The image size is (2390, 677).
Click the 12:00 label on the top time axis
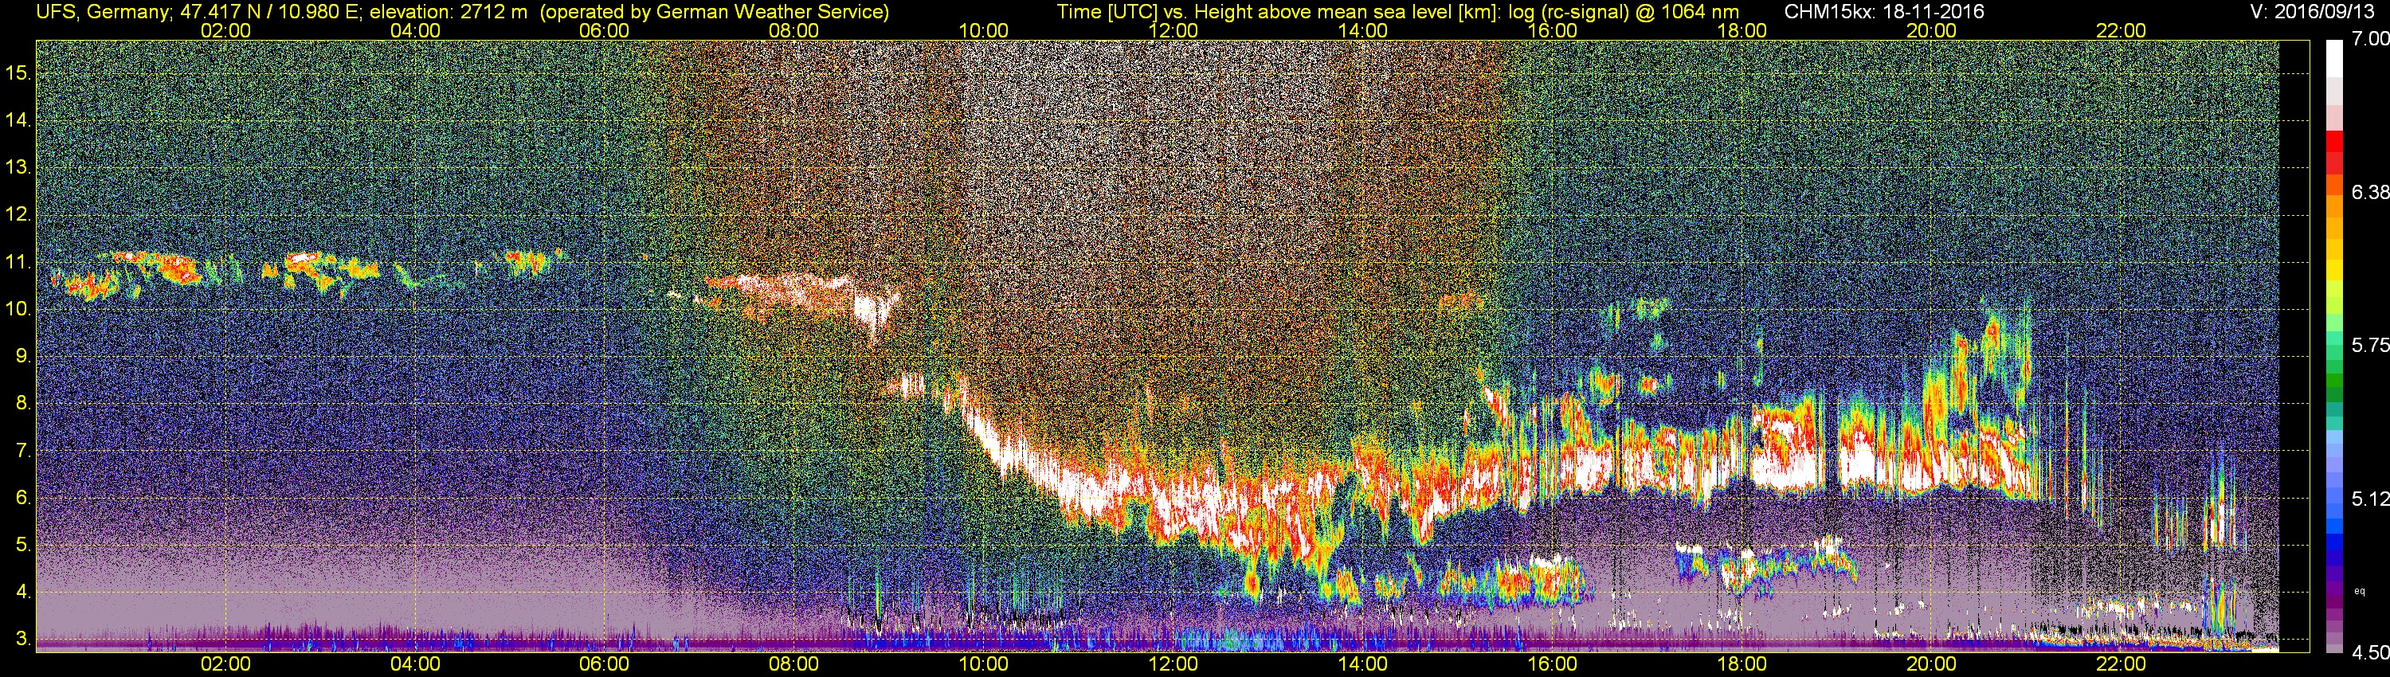coord(1173,30)
